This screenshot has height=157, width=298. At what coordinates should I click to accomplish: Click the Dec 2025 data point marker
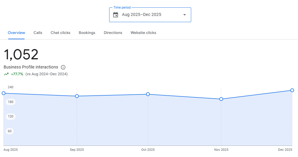click(x=292, y=90)
